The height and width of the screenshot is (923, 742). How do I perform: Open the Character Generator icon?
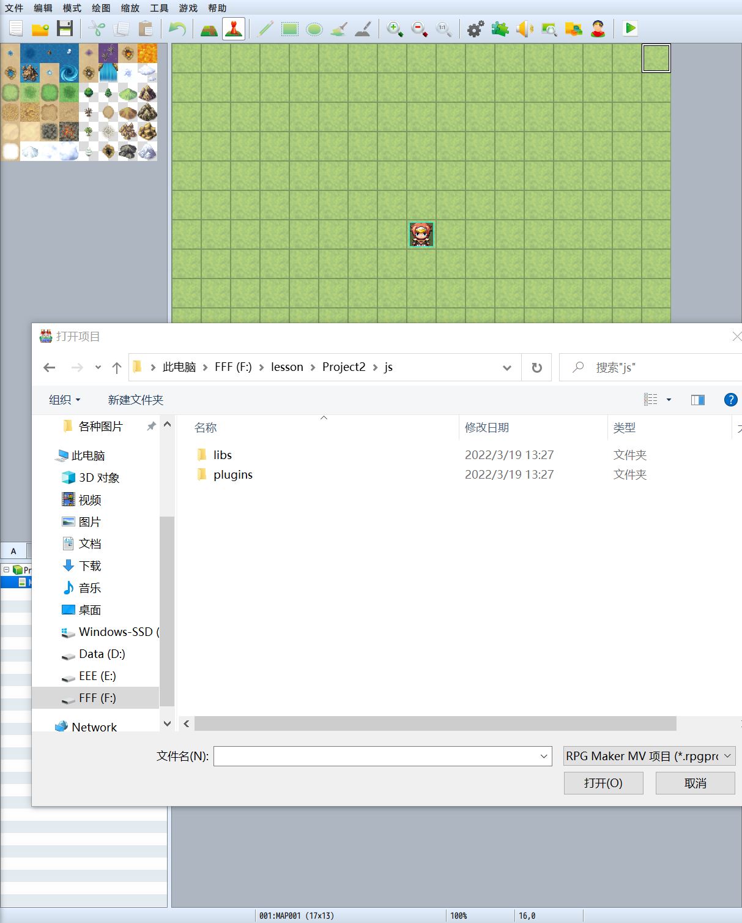pyautogui.click(x=598, y=29)
